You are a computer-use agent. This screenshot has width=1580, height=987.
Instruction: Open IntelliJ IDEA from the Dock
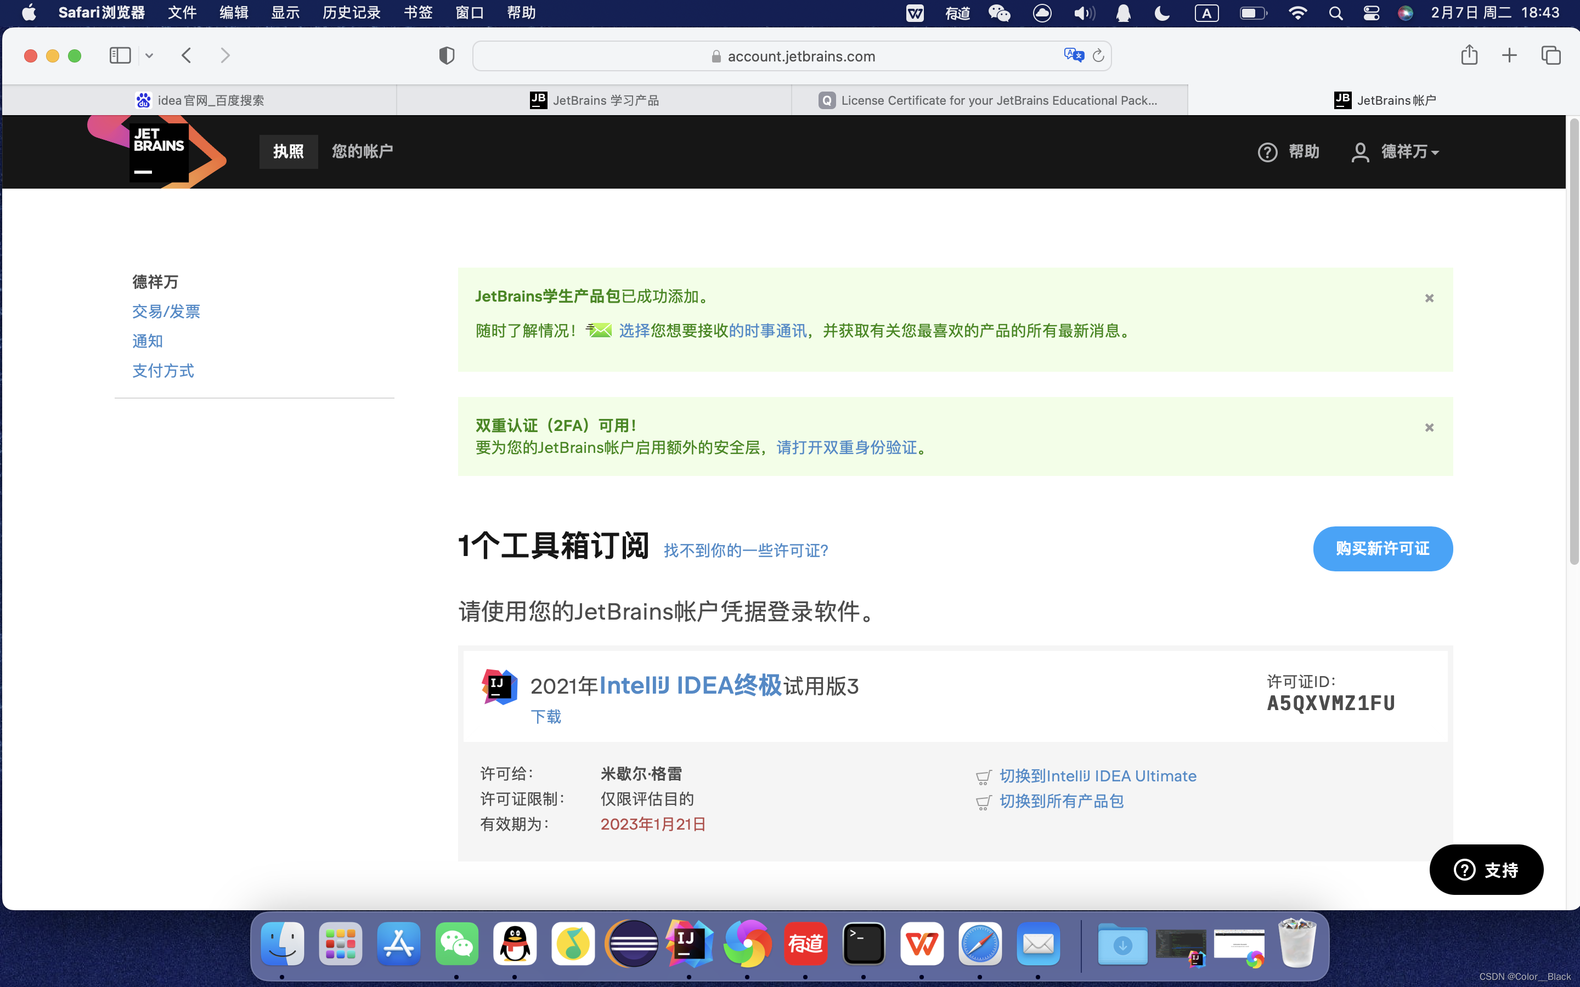coord(690,943)
